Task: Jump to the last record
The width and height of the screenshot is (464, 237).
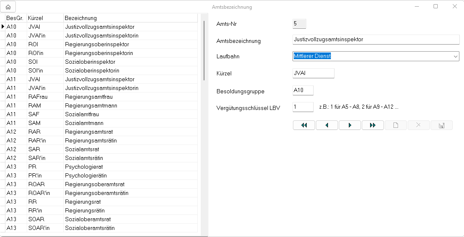Action: click(x=373, y=125)
